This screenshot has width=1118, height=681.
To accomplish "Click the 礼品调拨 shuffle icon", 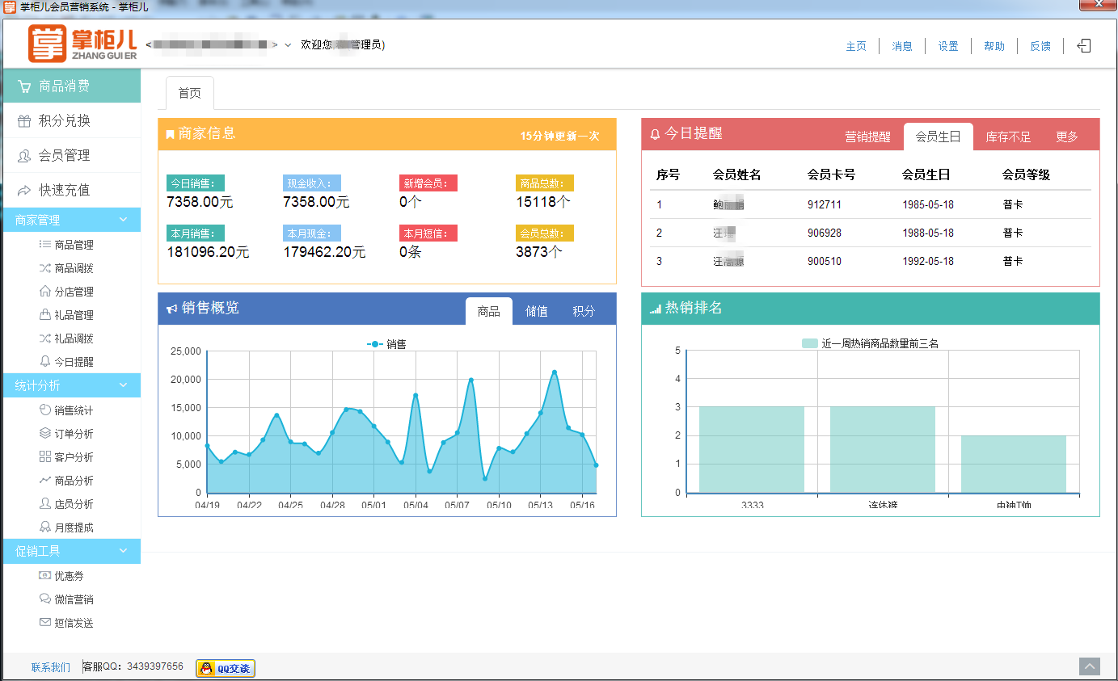I will pyautogui.click(x=44, y=338).
